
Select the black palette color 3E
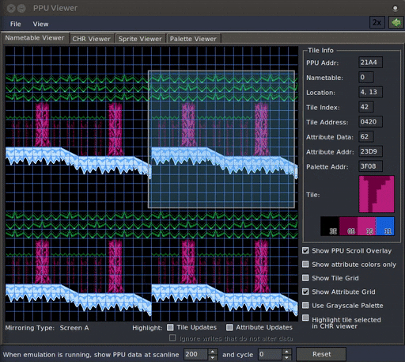tap(330, 226)
